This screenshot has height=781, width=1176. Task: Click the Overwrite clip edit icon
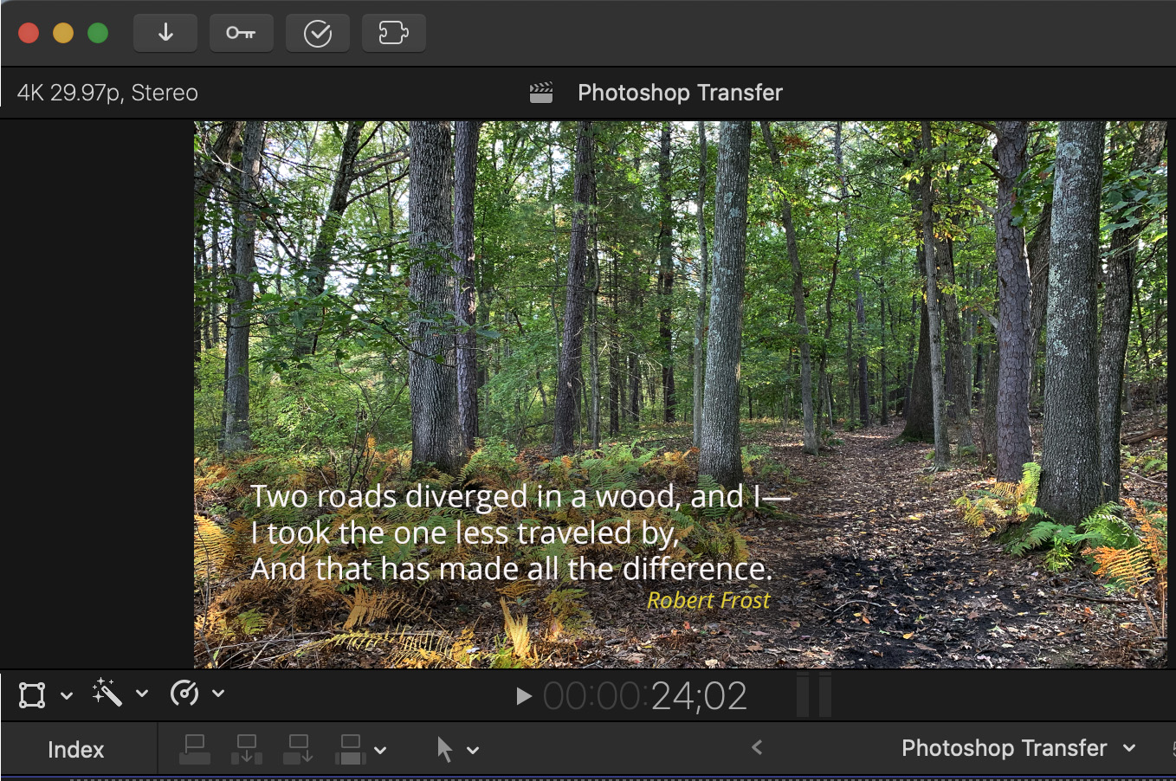point(351,749)
